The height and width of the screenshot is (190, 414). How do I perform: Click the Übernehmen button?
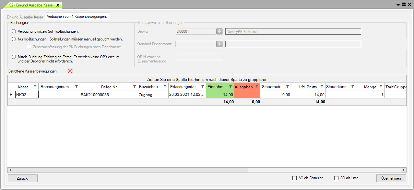pyautogui.click(x=391, y=178)
